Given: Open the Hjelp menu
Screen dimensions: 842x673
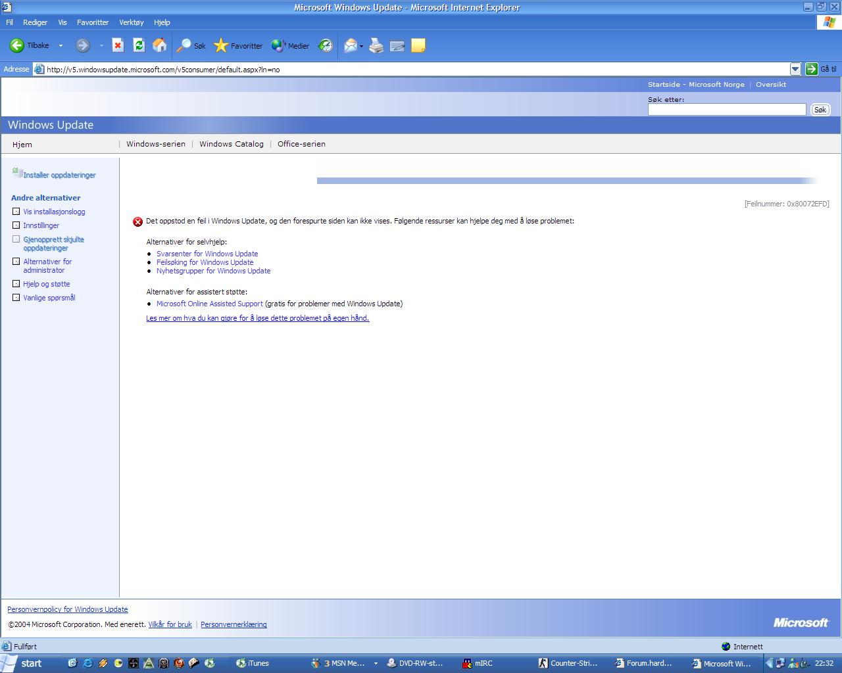Looking at the screenshot, I should pos(162,22).
